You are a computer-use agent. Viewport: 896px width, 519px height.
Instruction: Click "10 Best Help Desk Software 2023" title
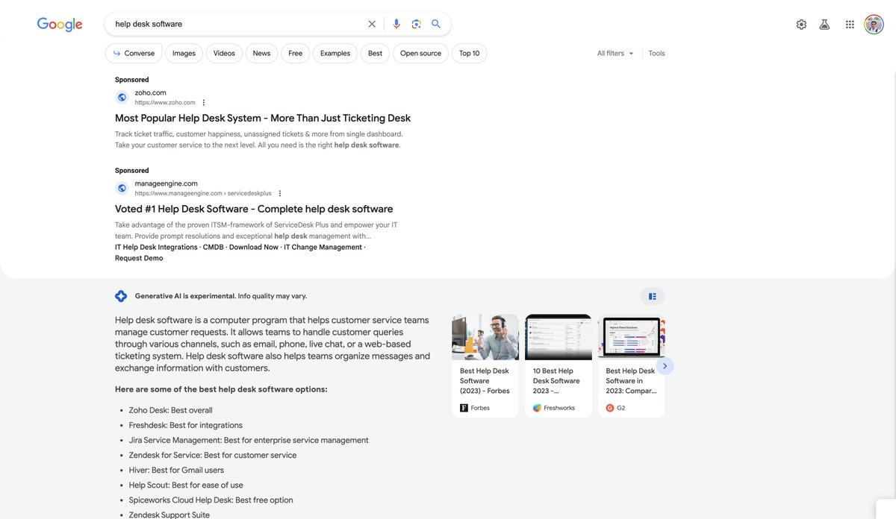pos(556,380)
